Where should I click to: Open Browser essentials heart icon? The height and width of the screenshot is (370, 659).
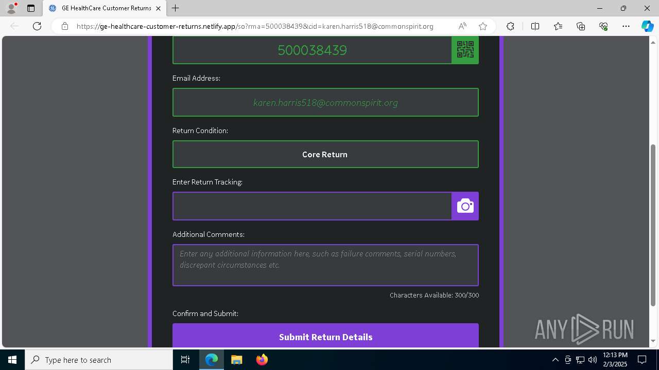603,26
